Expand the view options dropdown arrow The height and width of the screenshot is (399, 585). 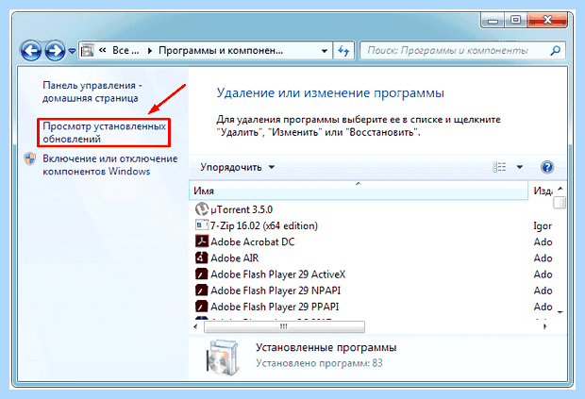(x=519, y=167)
